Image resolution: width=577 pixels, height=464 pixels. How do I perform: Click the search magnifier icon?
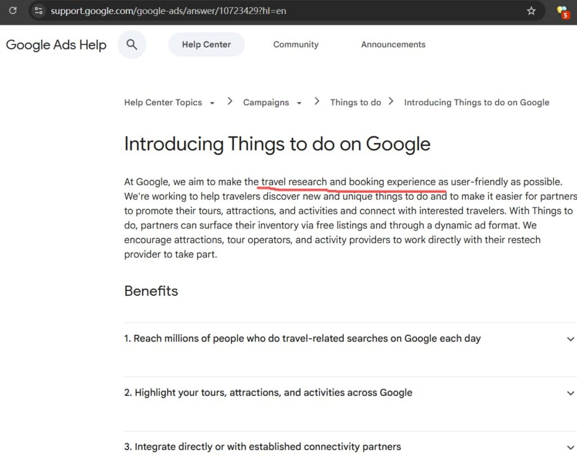click(132, 45)
